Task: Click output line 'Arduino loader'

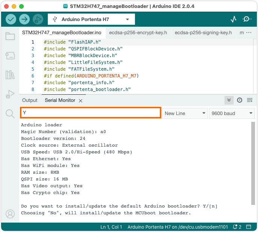Action: (x=41, y=125)
